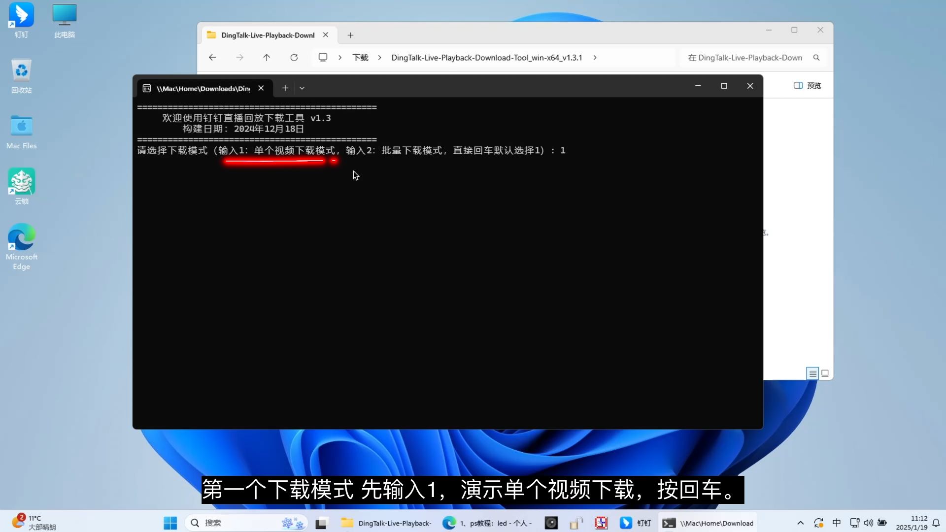Select DingTalk-Live-Playback-Download-Tool breadcrumb
946x532 pixels.
487,58
